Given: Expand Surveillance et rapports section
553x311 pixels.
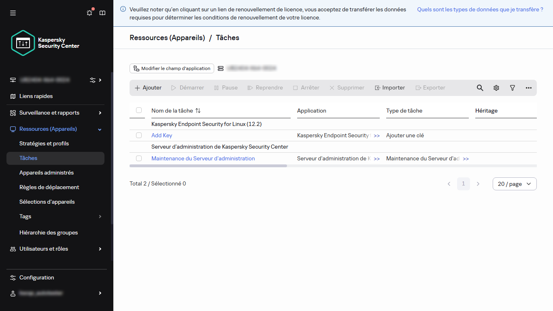Looking at the screenshot, I should coord(100,113).
